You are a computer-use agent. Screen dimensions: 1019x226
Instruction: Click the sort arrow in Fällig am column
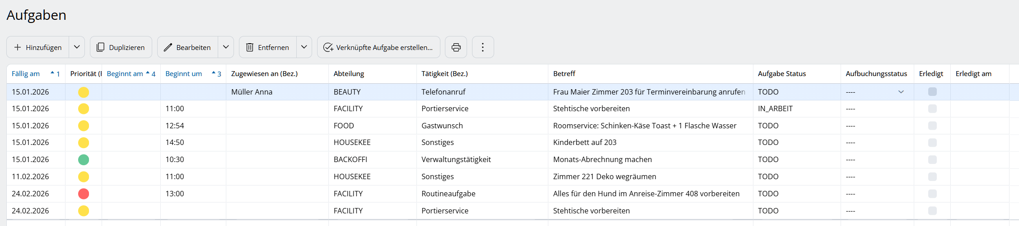click(x=52, y=73)
